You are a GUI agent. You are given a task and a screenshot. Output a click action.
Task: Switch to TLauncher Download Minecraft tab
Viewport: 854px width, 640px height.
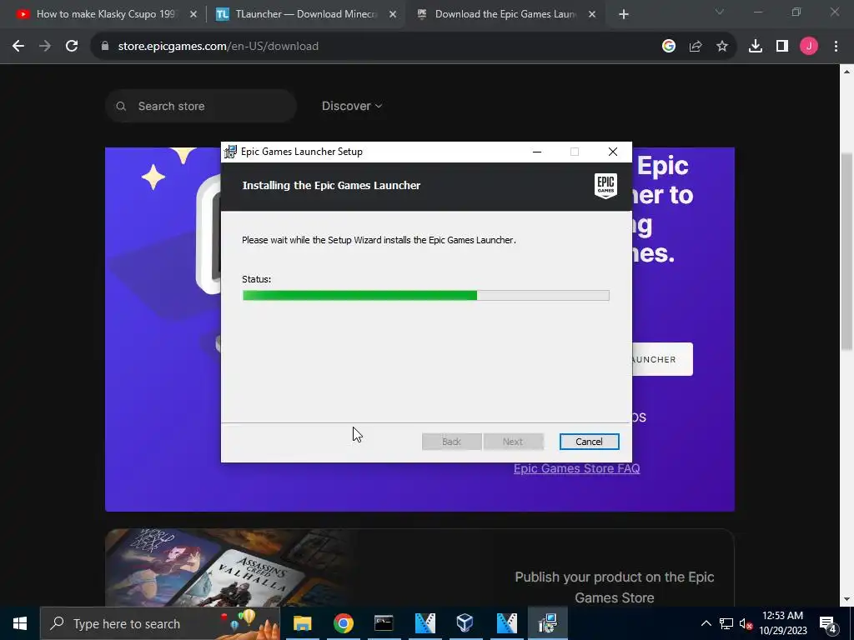point(305,15)
